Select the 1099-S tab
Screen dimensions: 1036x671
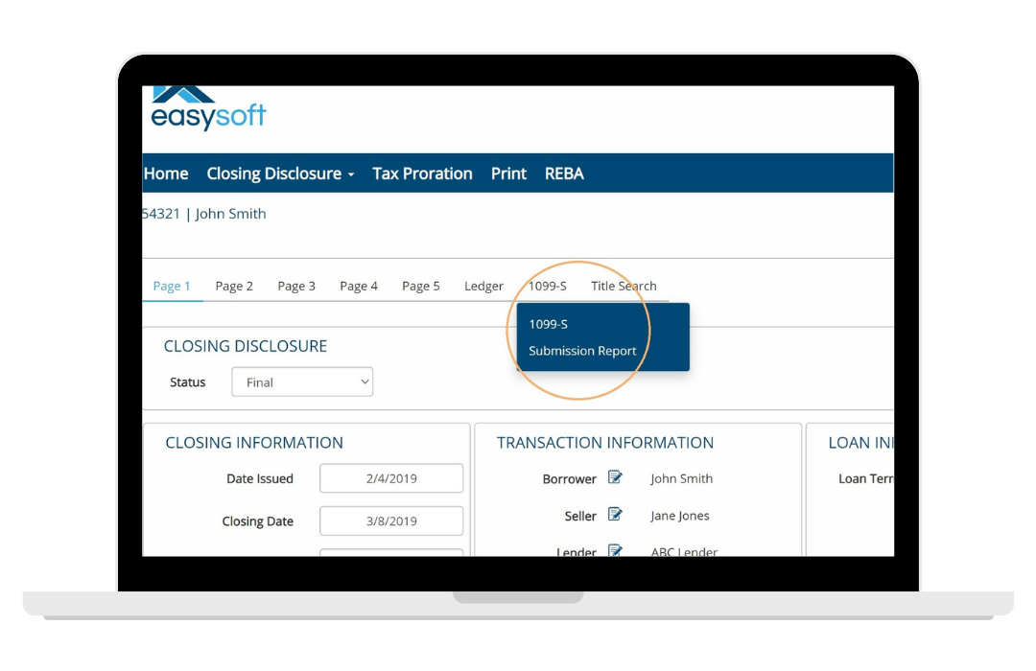(x=548, y=286)
